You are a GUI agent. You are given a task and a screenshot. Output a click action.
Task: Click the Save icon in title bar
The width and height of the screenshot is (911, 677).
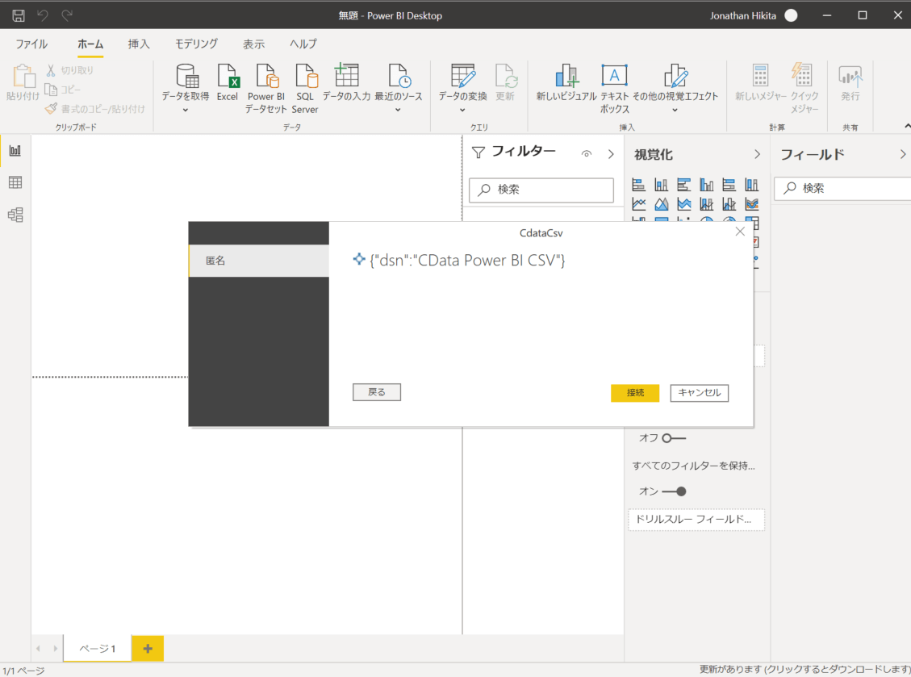click(x=19, y=15)
